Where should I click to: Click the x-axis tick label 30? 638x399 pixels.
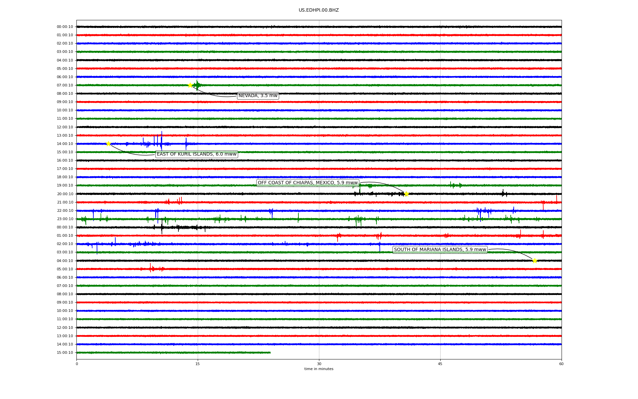tap(319, 364)
